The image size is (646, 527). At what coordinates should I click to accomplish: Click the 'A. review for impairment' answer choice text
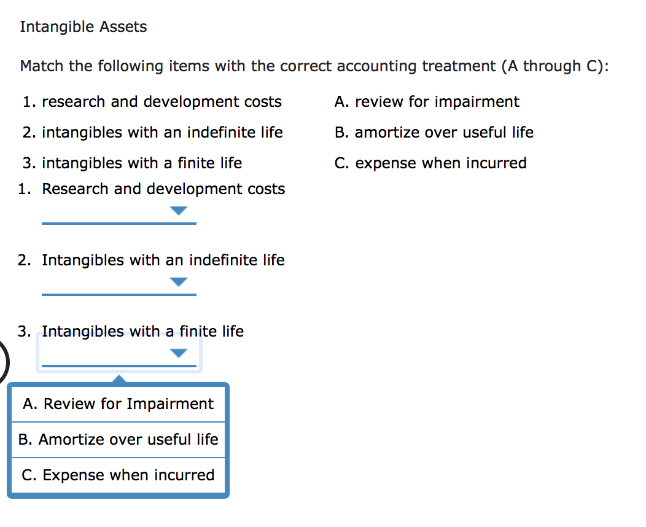point(427,101)
